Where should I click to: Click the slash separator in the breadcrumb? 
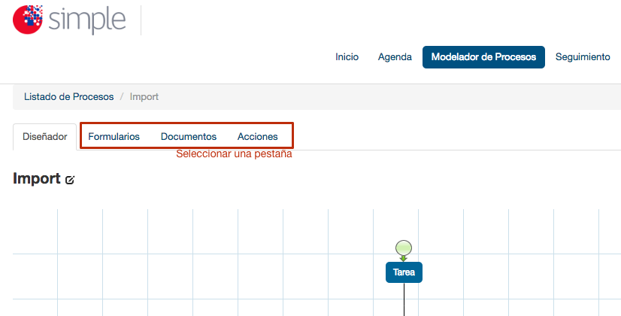(x=122, y=97)
